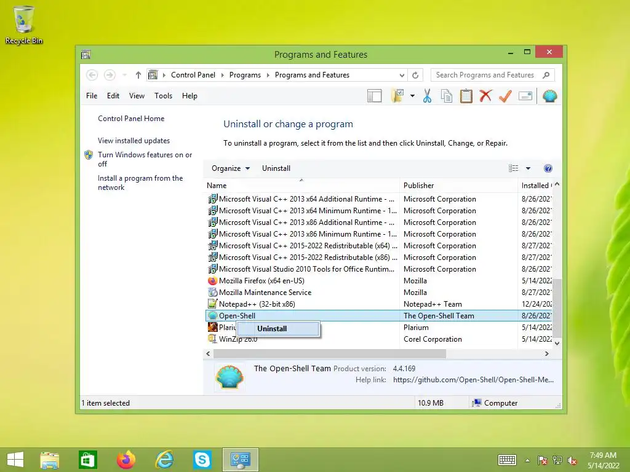Launch Internet Explorer from taskbar

164,460
